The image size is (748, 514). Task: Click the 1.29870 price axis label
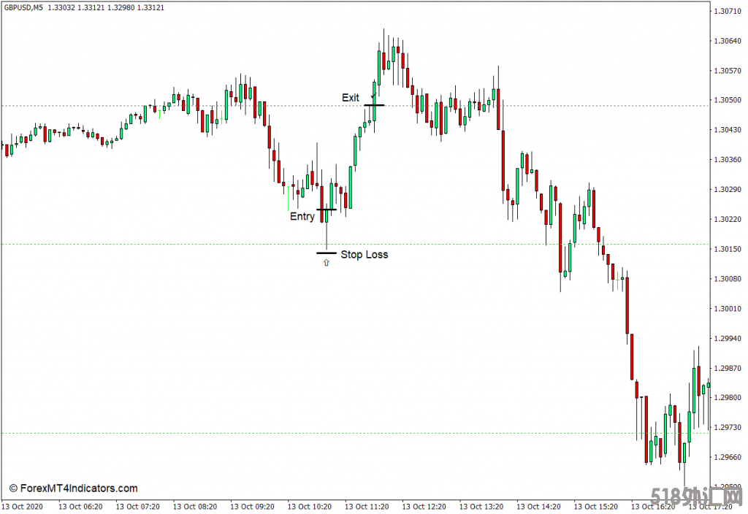728,368
